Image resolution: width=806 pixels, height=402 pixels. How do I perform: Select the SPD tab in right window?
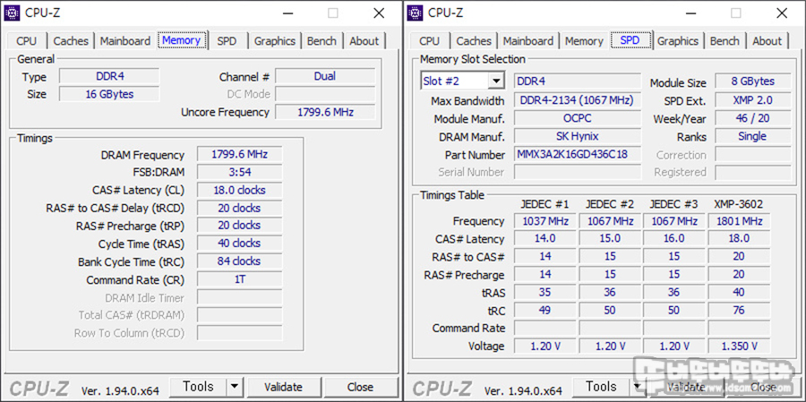630,40
